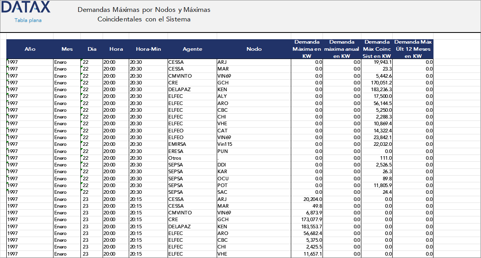
Task: Click the Año column header
Action: [30, 49]
